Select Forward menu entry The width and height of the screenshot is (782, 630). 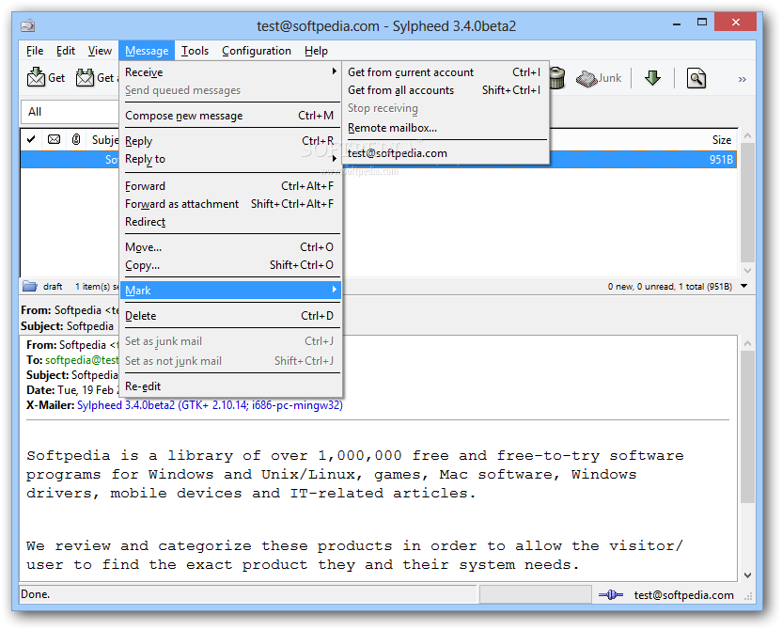230,186
